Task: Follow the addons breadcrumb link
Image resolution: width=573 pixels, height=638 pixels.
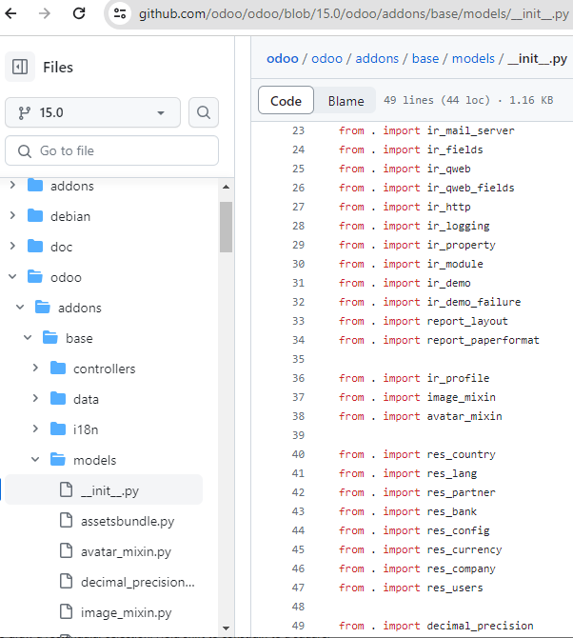Action: [377, 59]
